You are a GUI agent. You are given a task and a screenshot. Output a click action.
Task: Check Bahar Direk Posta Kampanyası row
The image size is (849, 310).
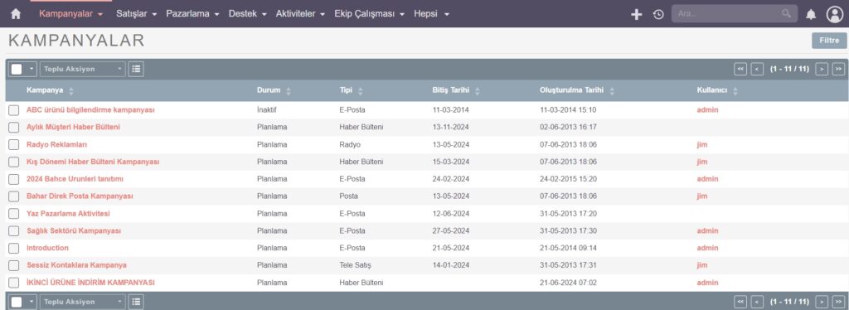(13, 196)
